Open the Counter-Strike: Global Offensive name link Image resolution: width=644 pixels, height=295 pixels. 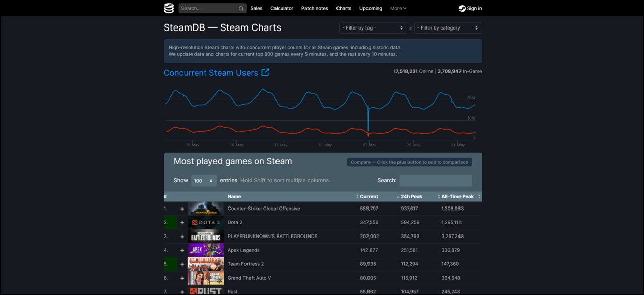tap(264, 209)
